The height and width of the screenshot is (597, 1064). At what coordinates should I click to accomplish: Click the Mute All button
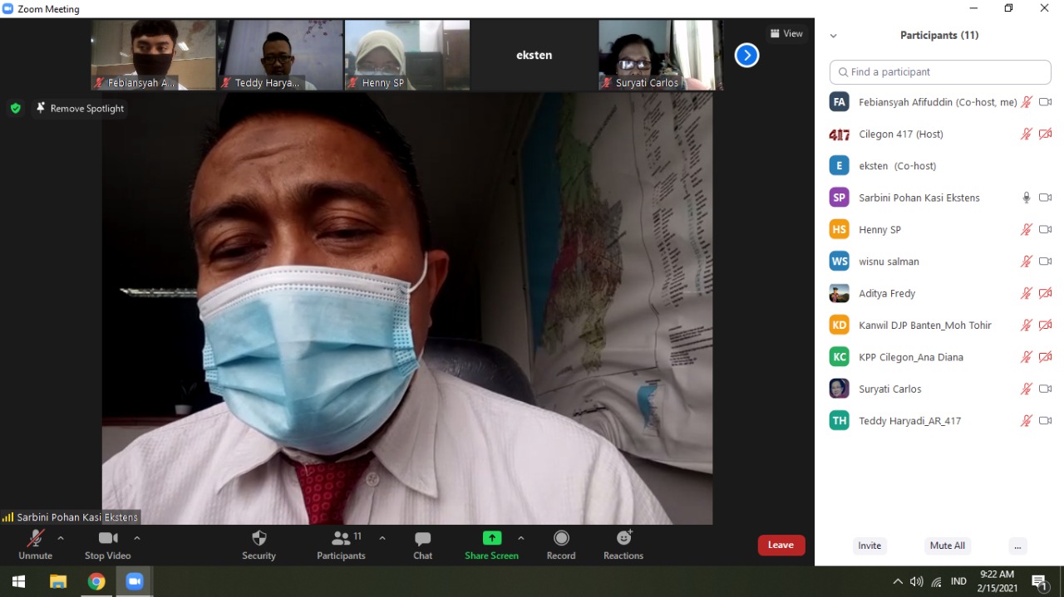coord(947,546)
